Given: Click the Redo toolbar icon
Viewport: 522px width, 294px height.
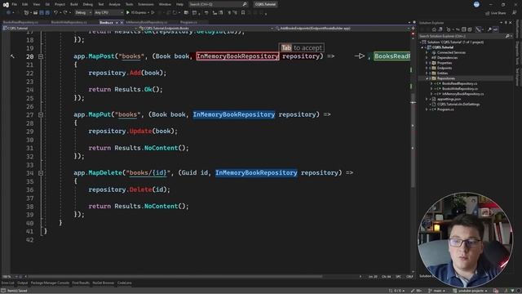Looking at the screenshot, I should click(x=65, y=13).
